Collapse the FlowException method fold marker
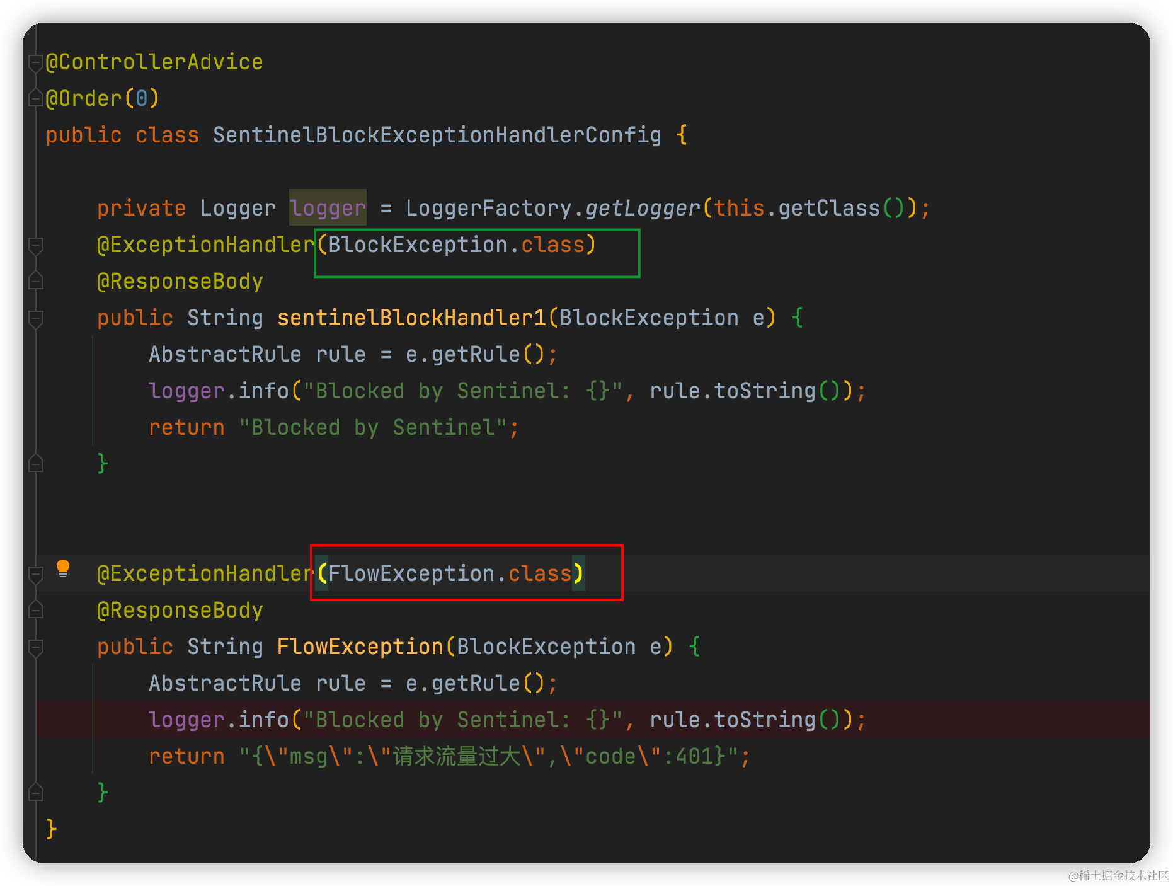This screenshot has height=886, width=1173. click(36, 647)
